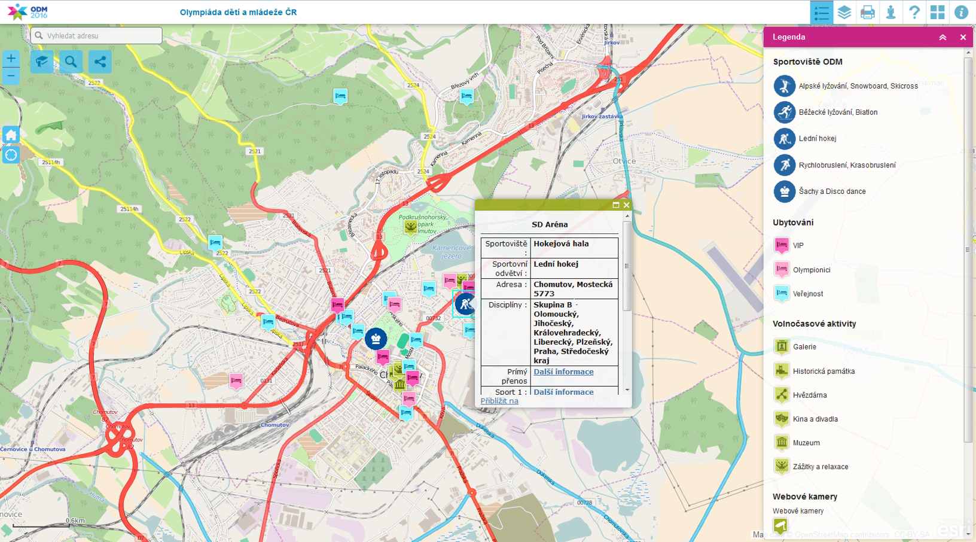Click the Hokejová hala cell in popup
976x542 pixels.
tap(574, 248)
